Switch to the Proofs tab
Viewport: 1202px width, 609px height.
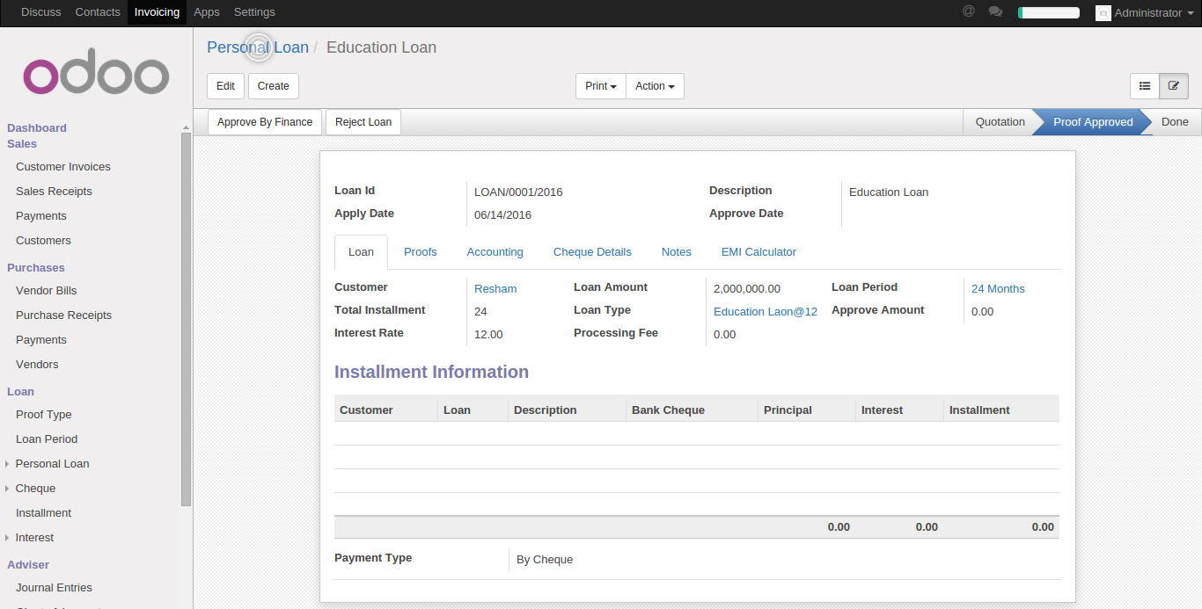(x=421, y=252)
